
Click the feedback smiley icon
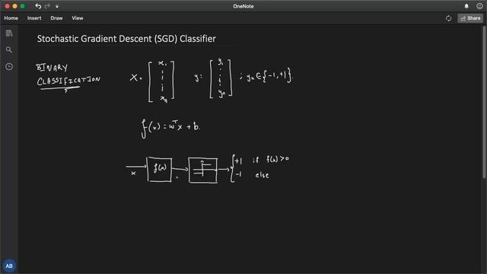(479, 6)
